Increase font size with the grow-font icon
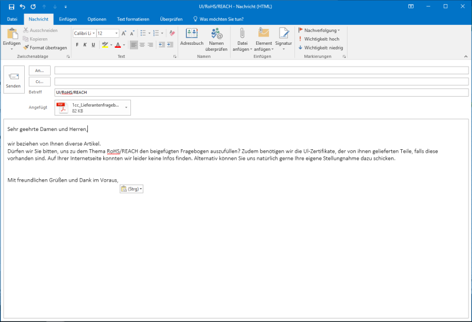Viewport: 472px width, 322px height. click(123, 34)
